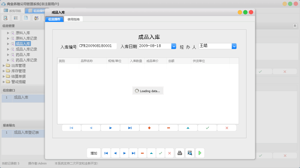Open the 经办人 dropdown showing 王皓
The height and width of the screenshot is (168, 300).
pos(234,46)
